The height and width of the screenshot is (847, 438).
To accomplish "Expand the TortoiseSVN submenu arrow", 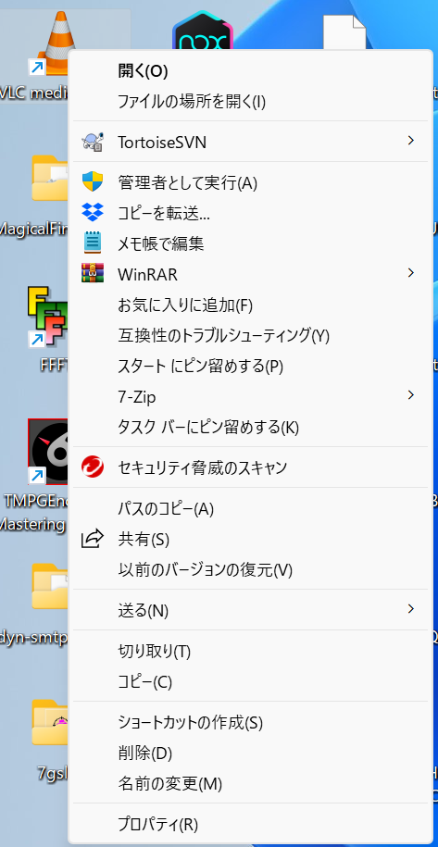I will [x=411, y=141].
